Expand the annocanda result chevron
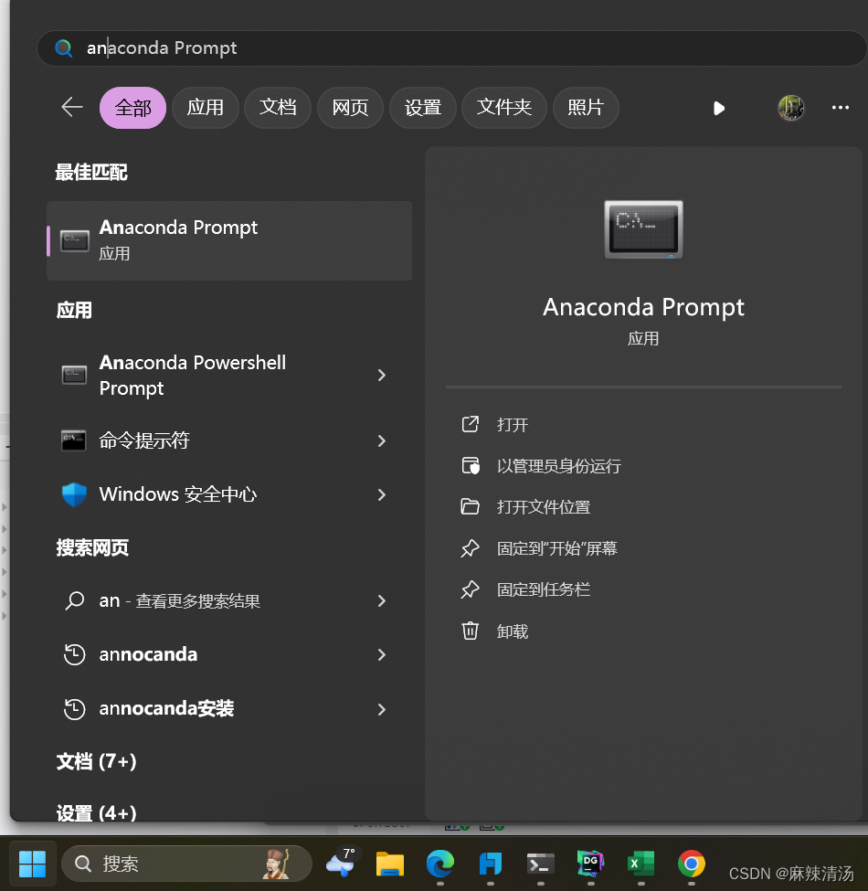Image resolution: width=868 pixels, height=891 pixels. point(382,654)
